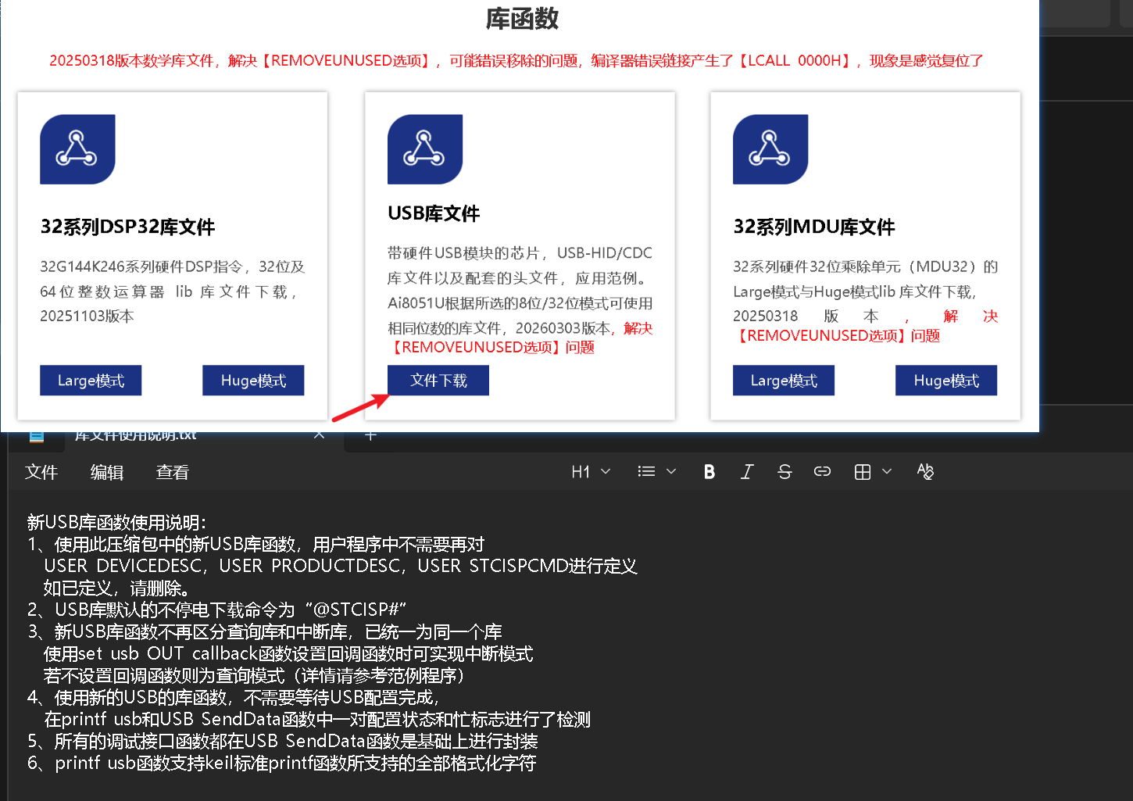Screen dimensions: 1133x801
Task: Toggle italic formatting in Notepad toolbar
Action: 747,472
